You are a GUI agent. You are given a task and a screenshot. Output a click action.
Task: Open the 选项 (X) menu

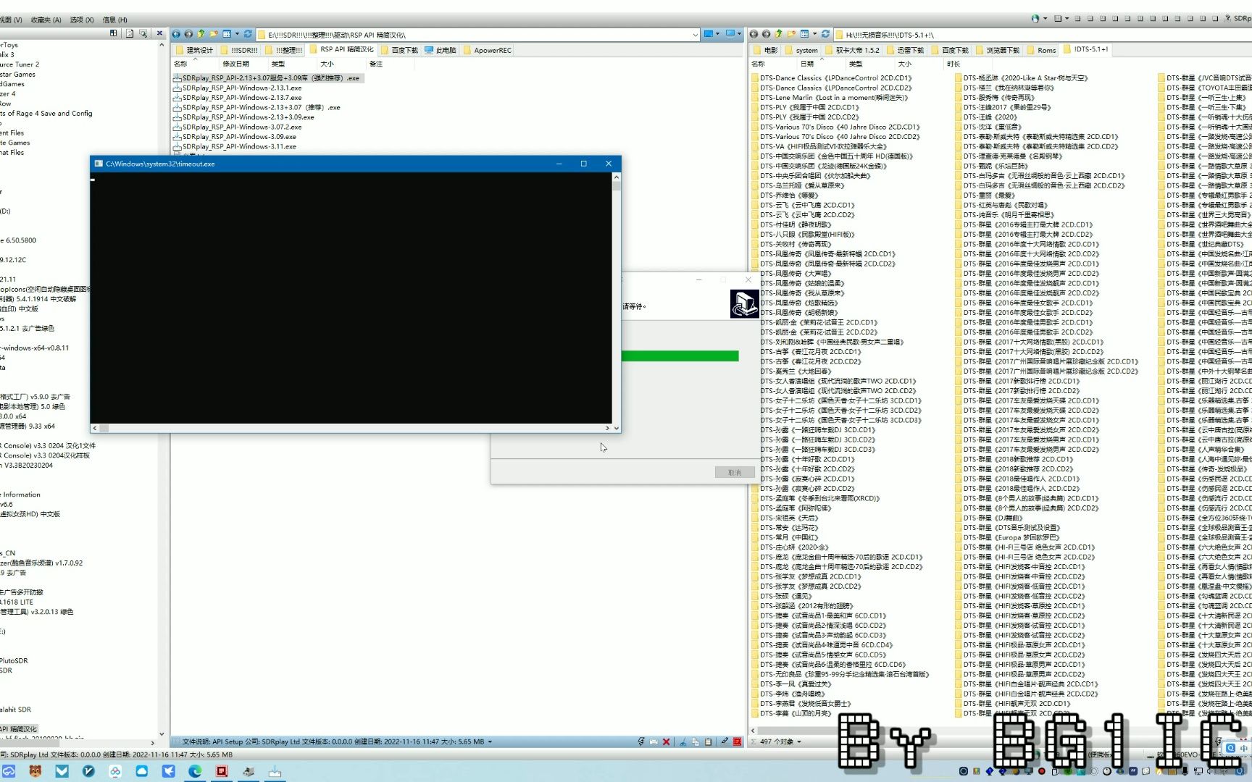[82, 20]
